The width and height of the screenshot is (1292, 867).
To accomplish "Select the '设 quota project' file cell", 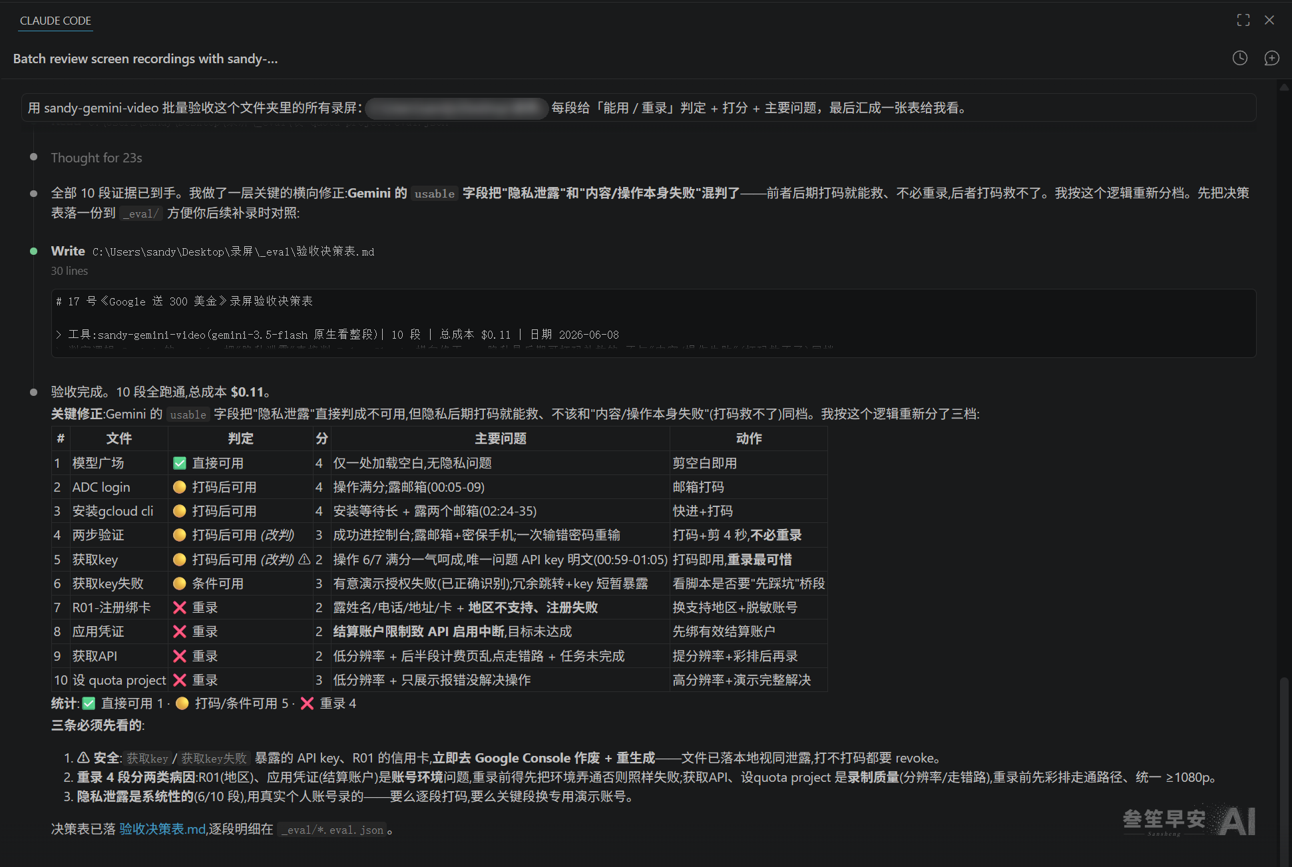I will (x=118, y=680).
